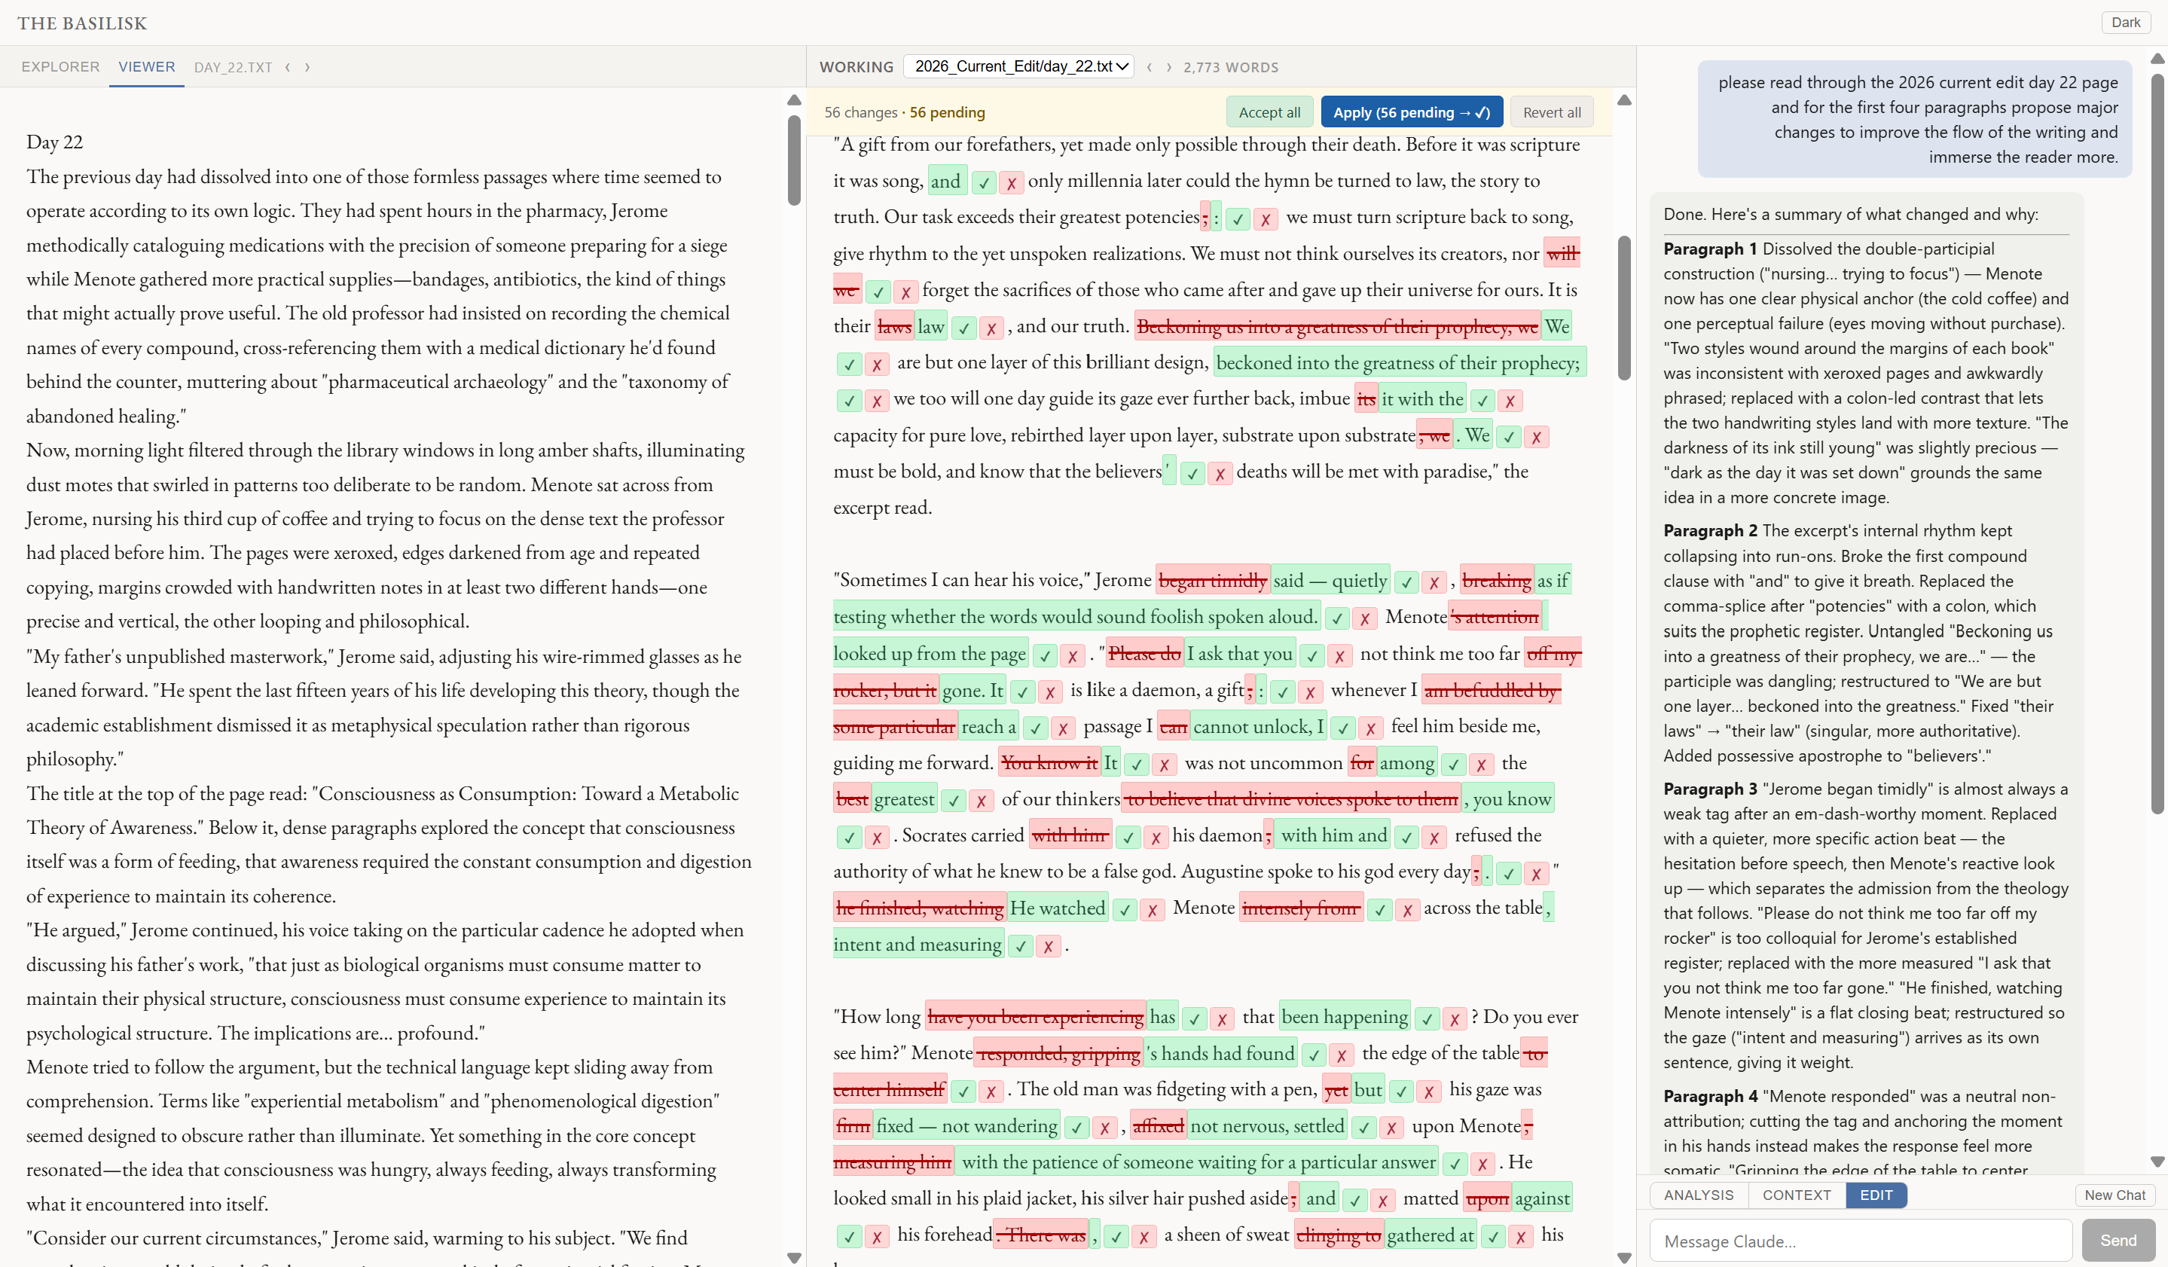2168x1267 pixels.
Task: Reject 'said — quietly' replacement
Action: [1434, 582]
